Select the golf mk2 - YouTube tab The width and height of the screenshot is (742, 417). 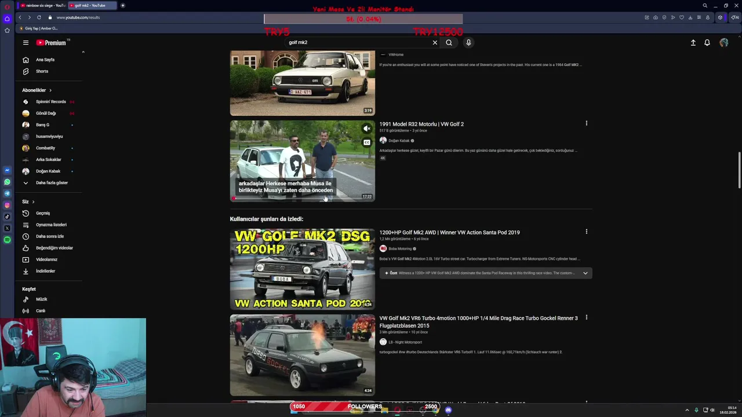92,5
